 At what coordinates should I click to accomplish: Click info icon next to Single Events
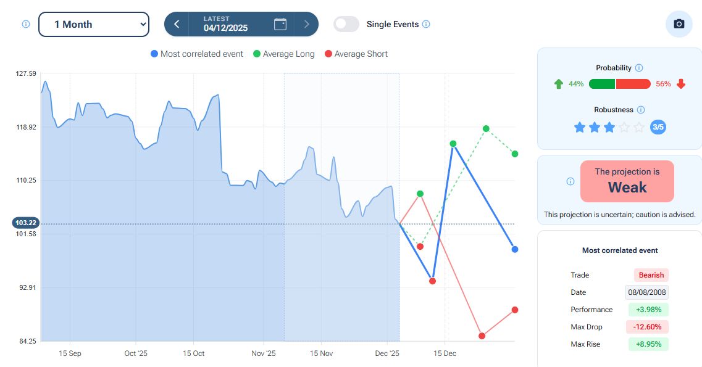426,25
